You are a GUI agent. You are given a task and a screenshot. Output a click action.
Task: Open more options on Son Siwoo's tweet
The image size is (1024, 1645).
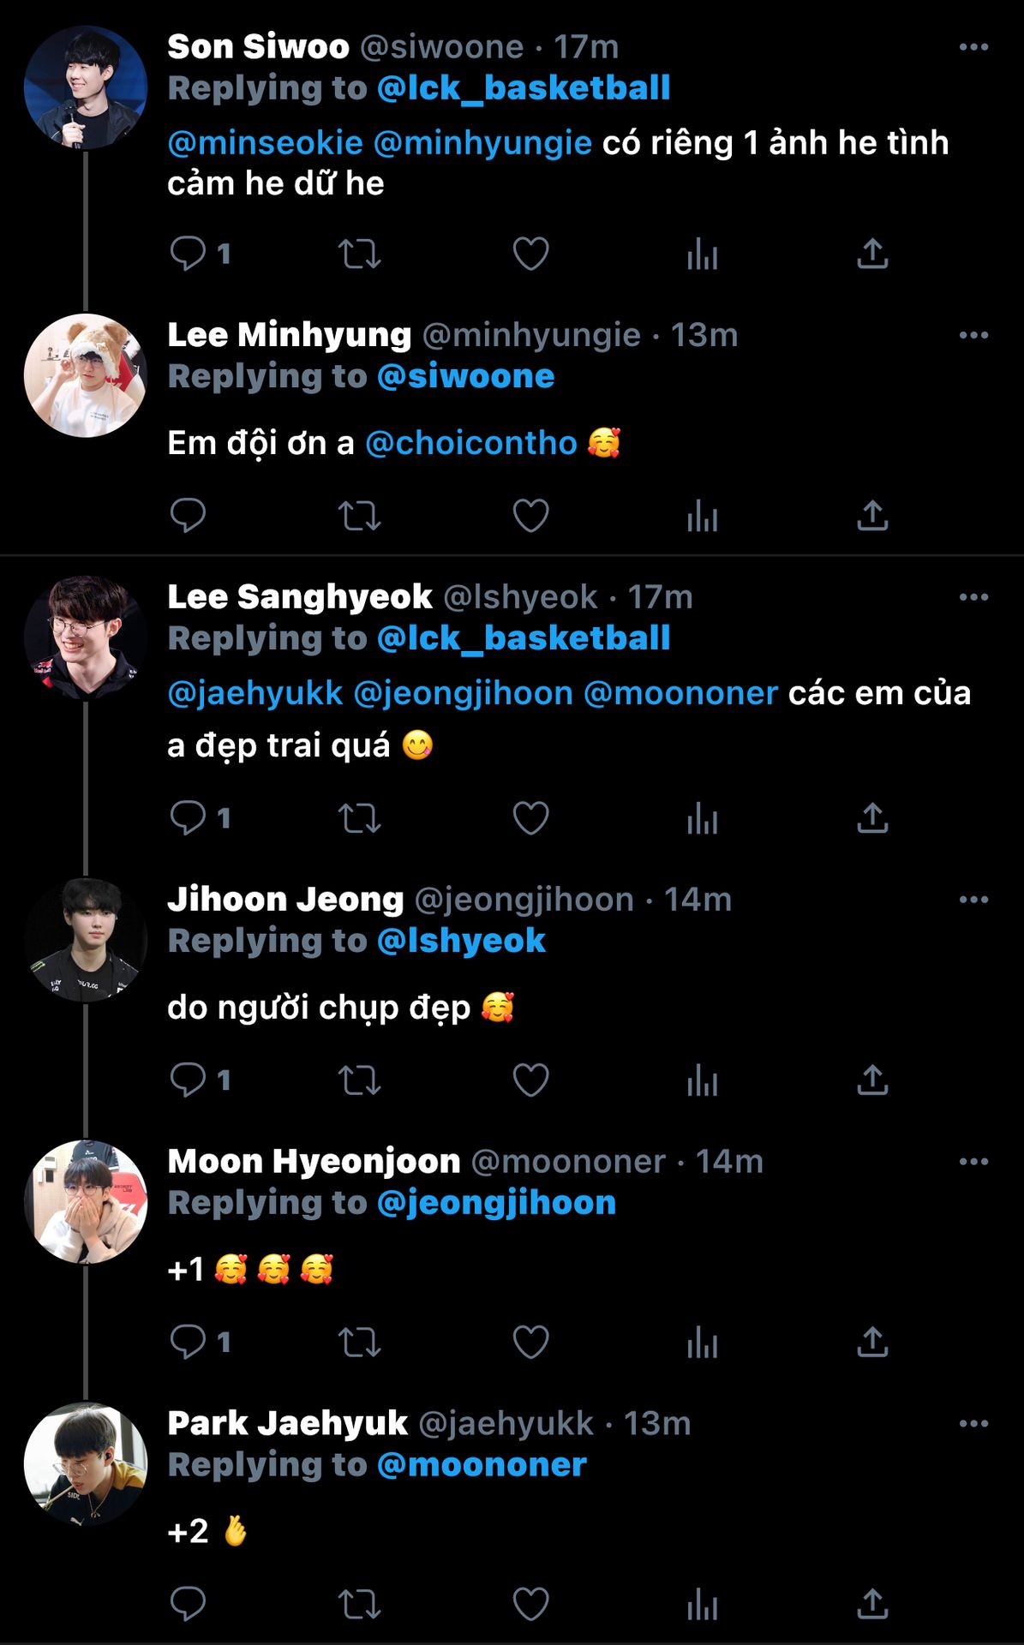click(973, 47)
